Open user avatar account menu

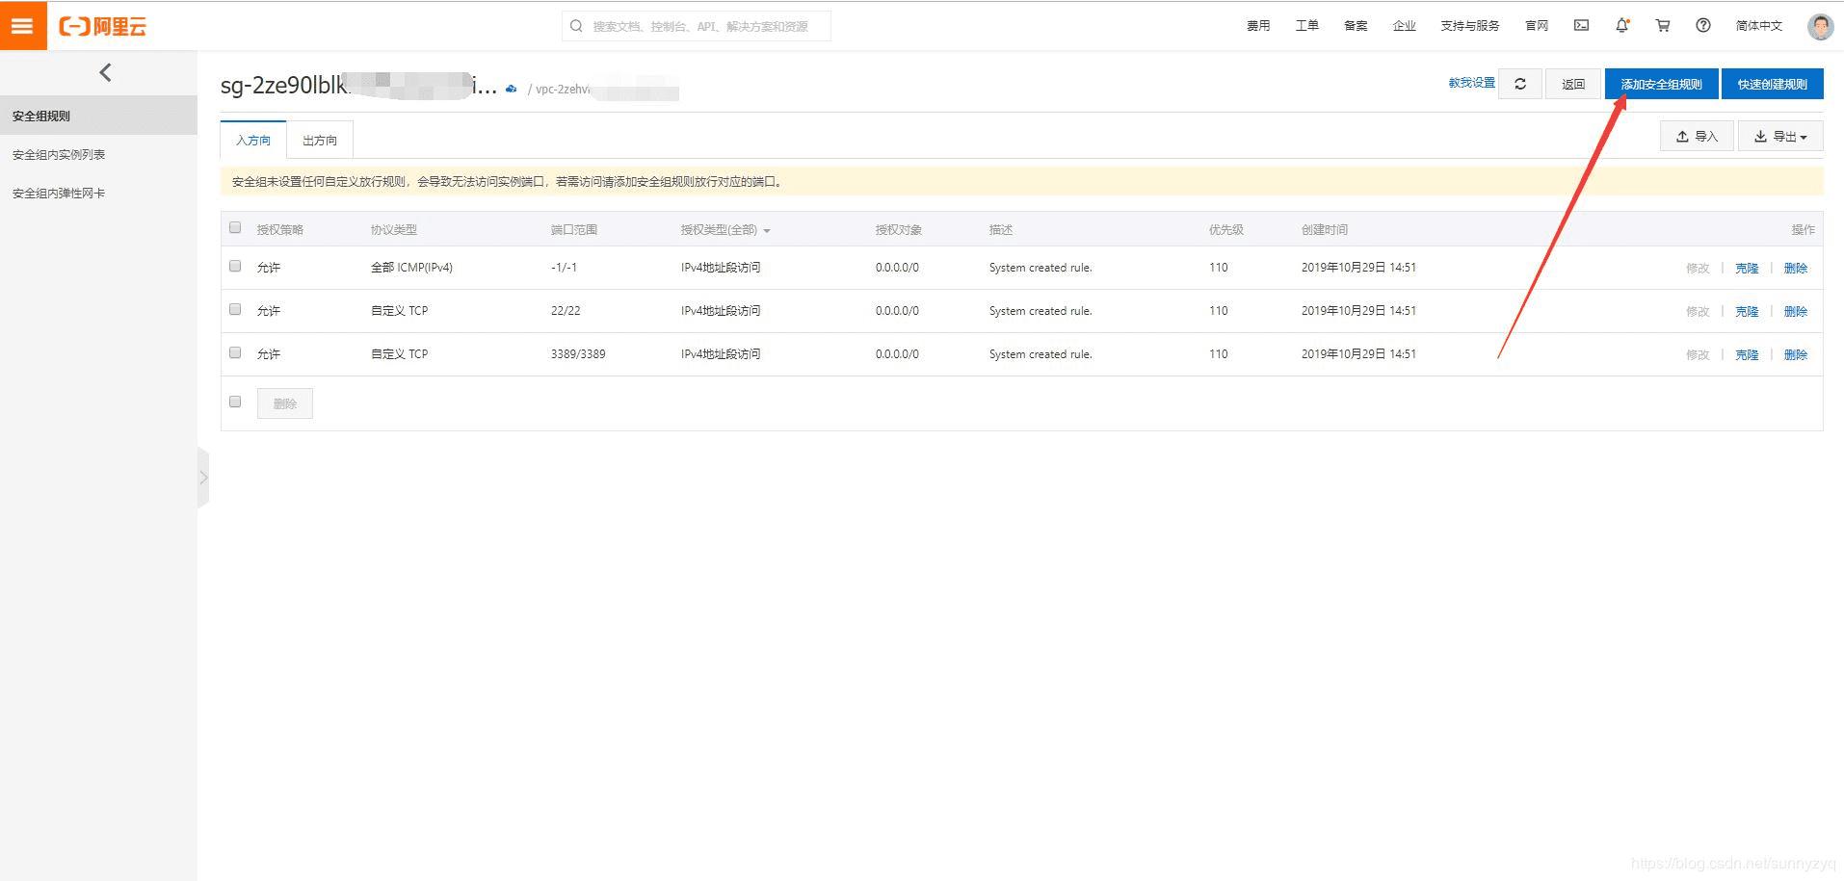(x=1820, y=26)
